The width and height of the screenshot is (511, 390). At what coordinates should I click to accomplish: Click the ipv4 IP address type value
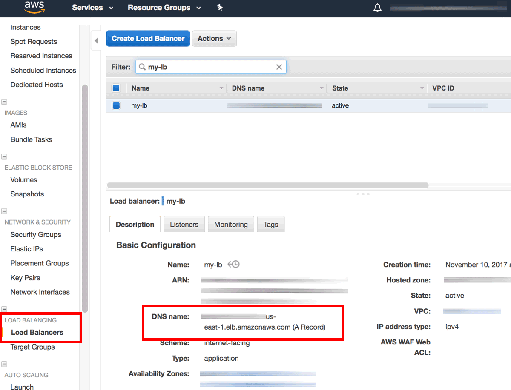click(452, 327)
